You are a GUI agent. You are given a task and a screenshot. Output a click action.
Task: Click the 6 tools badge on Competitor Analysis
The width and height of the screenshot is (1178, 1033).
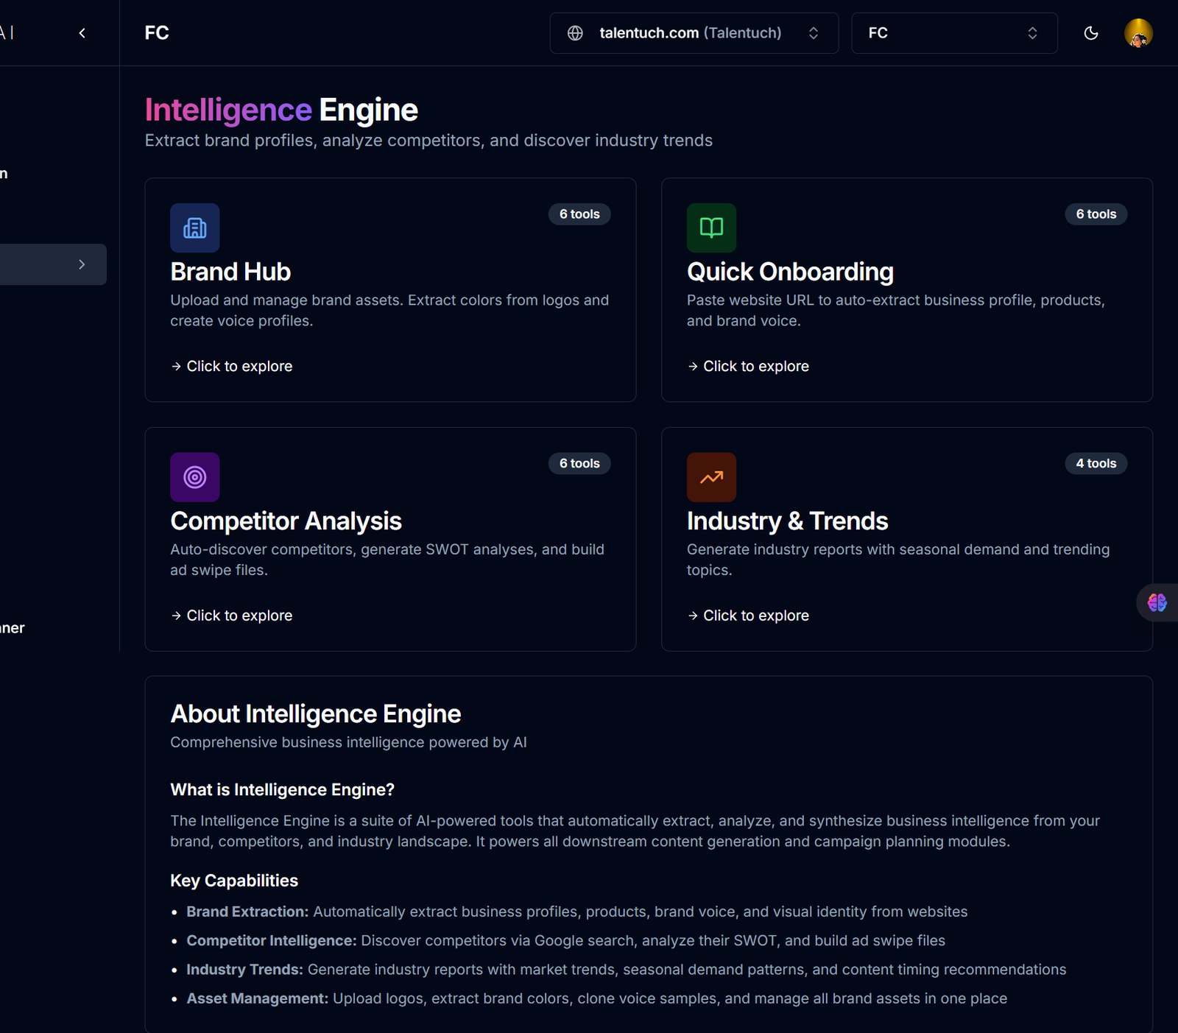[x=579, y=464]
